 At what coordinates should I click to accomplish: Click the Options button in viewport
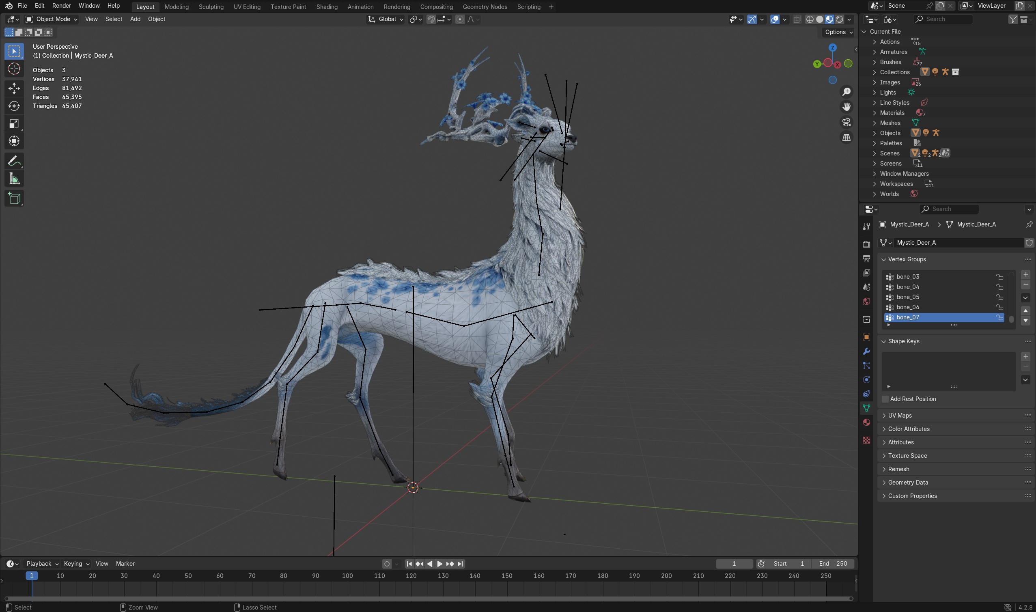pos(838,32)
